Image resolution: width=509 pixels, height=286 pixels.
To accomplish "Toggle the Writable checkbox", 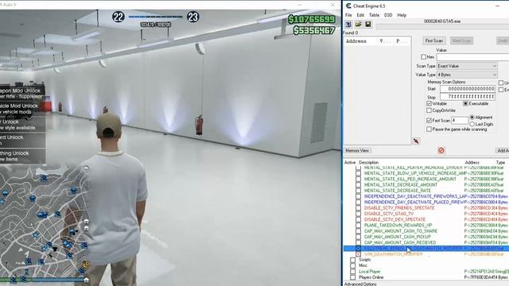I will (x=429, y=103).
